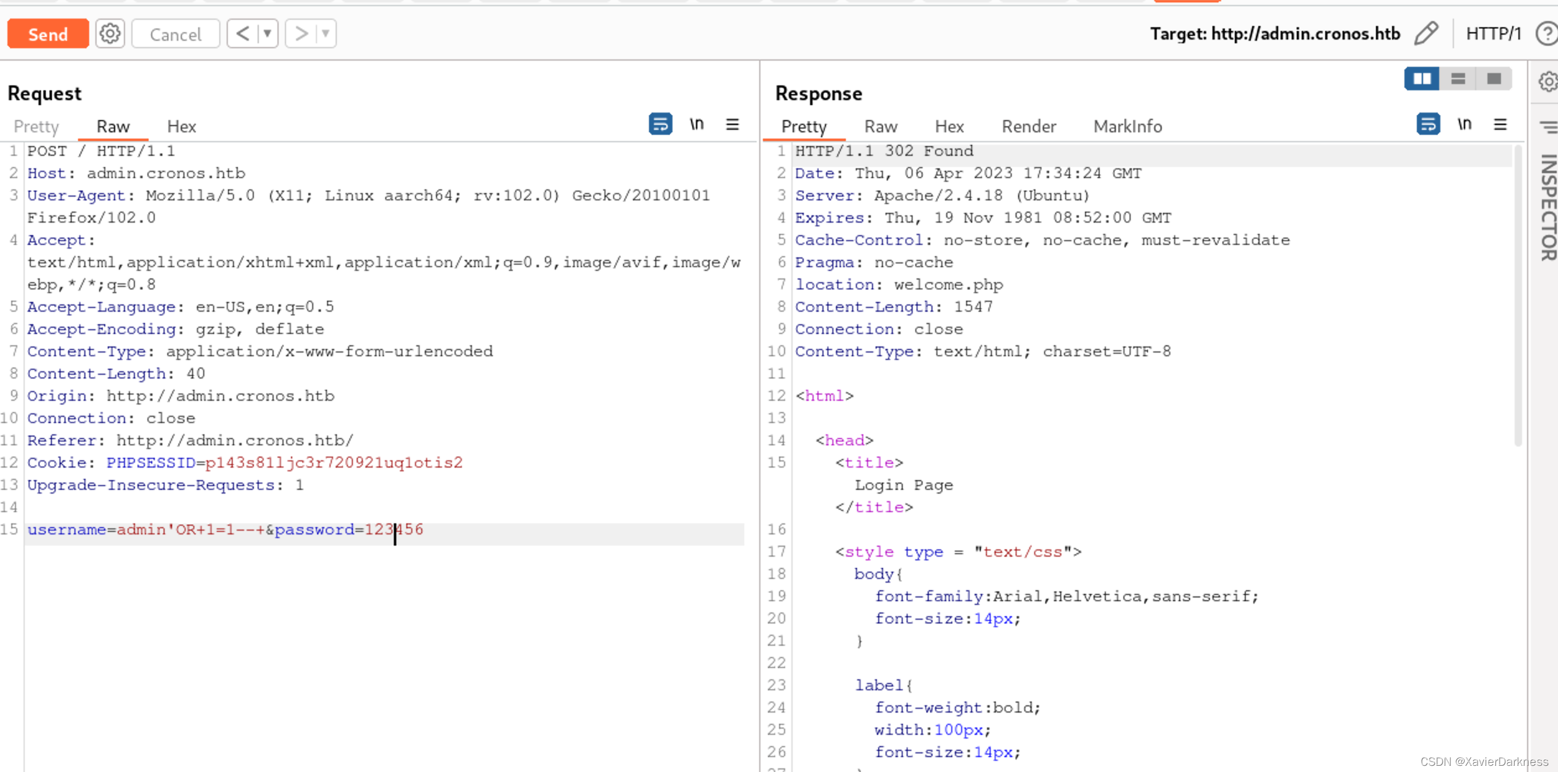Open Response panel hamburger options menu
The image size is (1558, 772).
1500,124
